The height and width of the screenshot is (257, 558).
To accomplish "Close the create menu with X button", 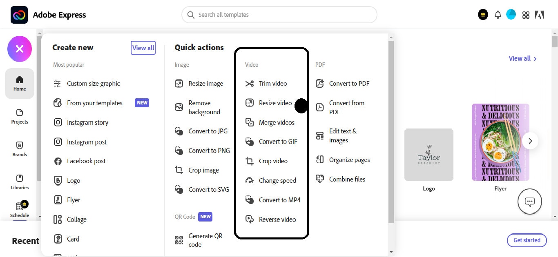I will click(x=20, y=49).
